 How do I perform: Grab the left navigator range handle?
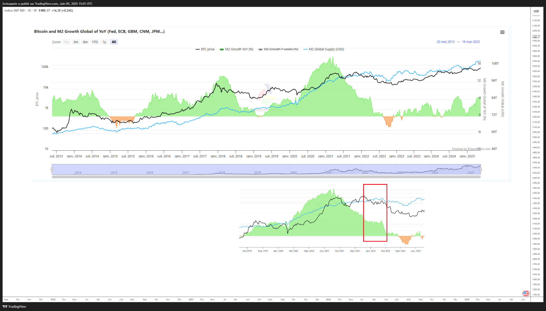52,170
